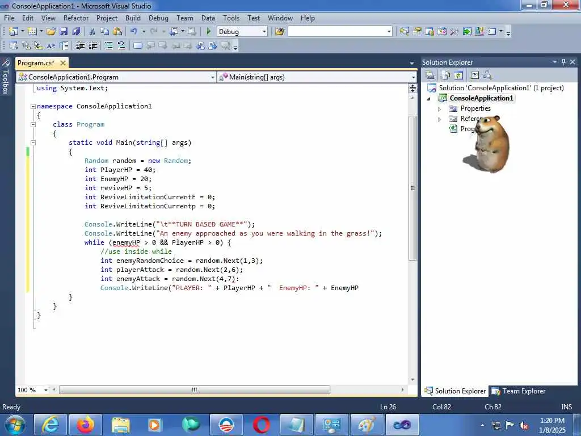Expand the References node in Solution Explorer
Viewport: 581px width, 436px height.
(x=440, y=119)
